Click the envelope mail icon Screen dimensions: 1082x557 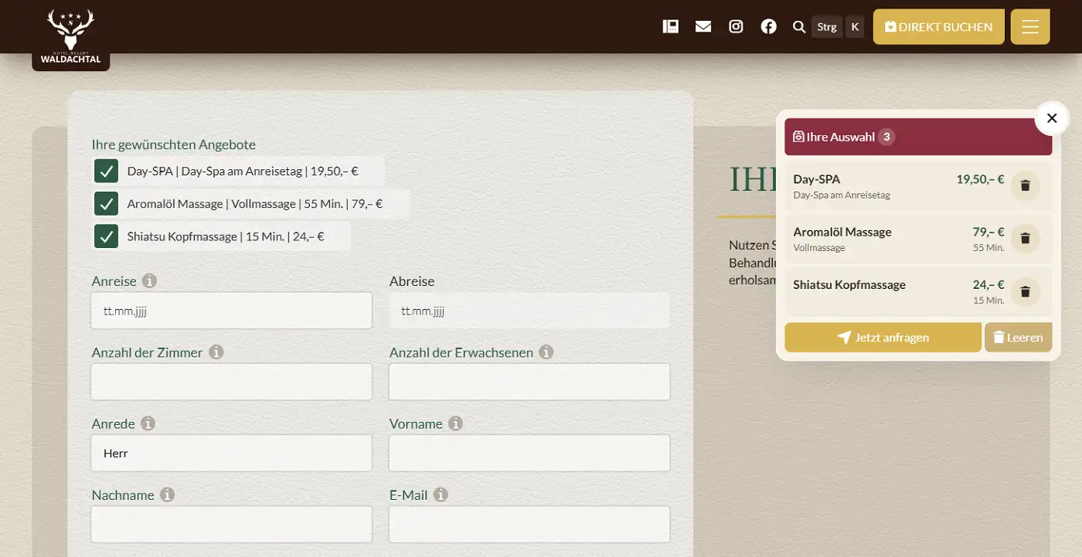(703, 27)
